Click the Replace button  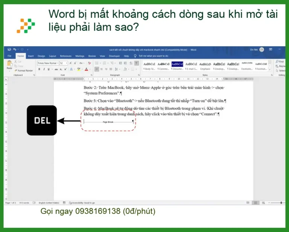(280, 66)
